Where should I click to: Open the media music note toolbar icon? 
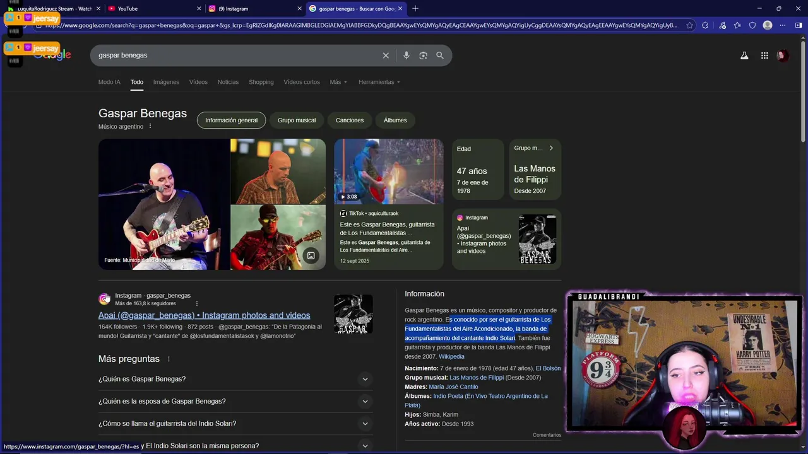tap(722, 25)
